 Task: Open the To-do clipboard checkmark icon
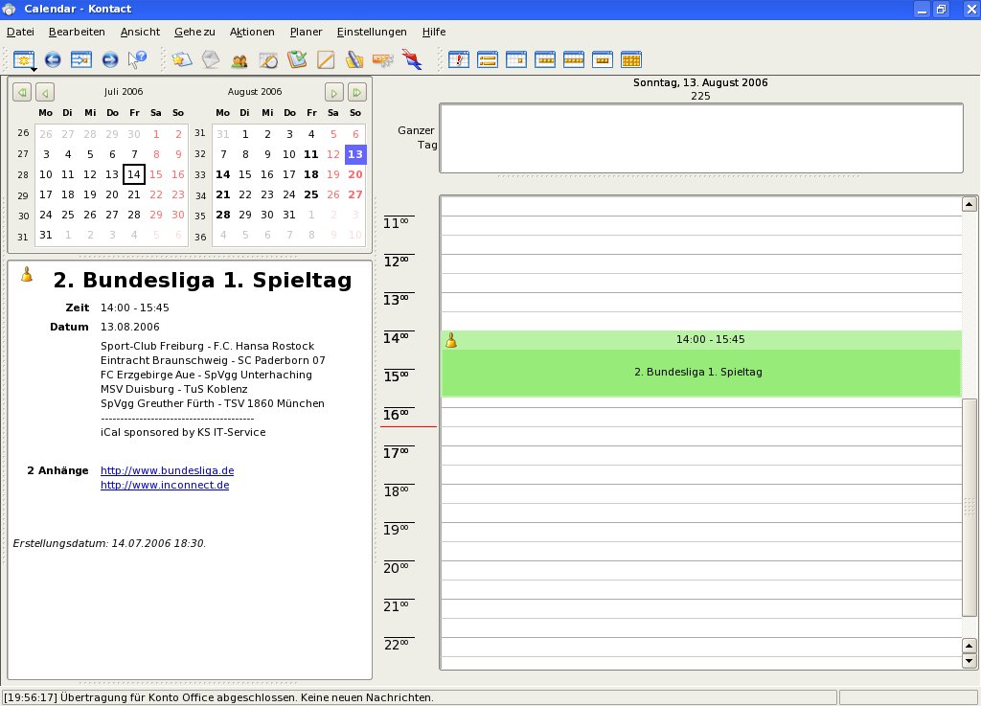(297, 60)
